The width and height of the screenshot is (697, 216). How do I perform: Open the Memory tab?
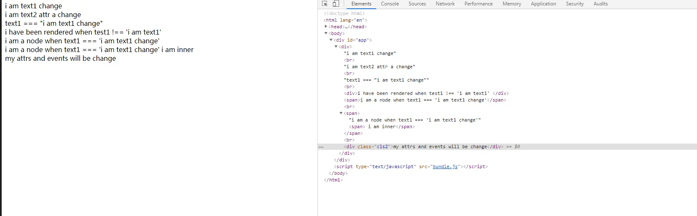pos(512,4)
